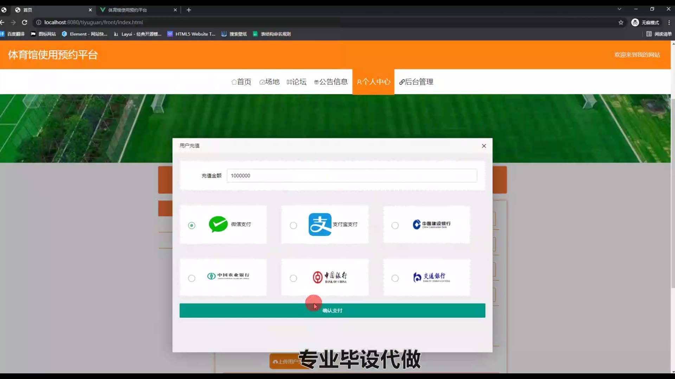Open the Element bookmark
675x379 pixels.
pyautogui.click(x=85, y=34)
